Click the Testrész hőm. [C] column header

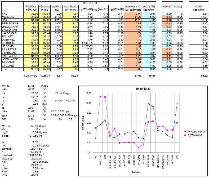point(31,8)
